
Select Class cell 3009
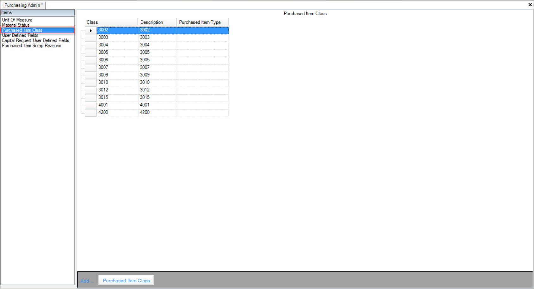click(117, 75)
